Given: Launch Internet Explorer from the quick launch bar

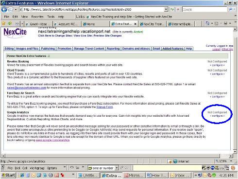Looking at the screenshot, I should (22, 175).
